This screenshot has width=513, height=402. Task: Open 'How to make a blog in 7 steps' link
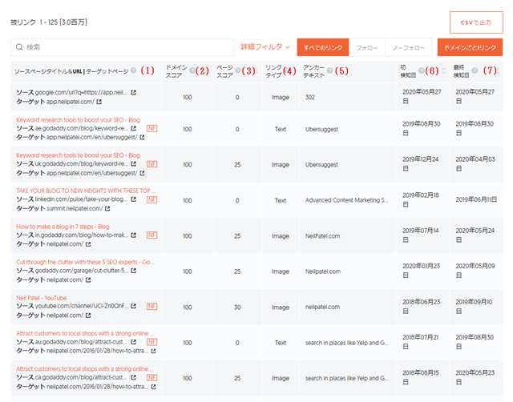click(63, 226)
